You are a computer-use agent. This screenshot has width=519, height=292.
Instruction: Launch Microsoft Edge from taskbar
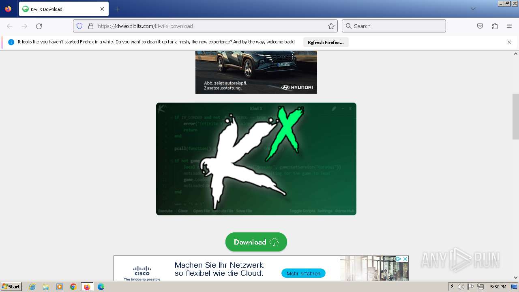101,287
